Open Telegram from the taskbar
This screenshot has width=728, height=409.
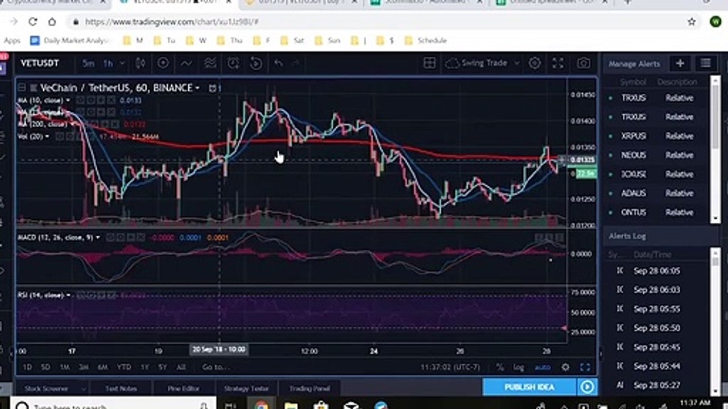pyautogui.click(x=381, y=406)
